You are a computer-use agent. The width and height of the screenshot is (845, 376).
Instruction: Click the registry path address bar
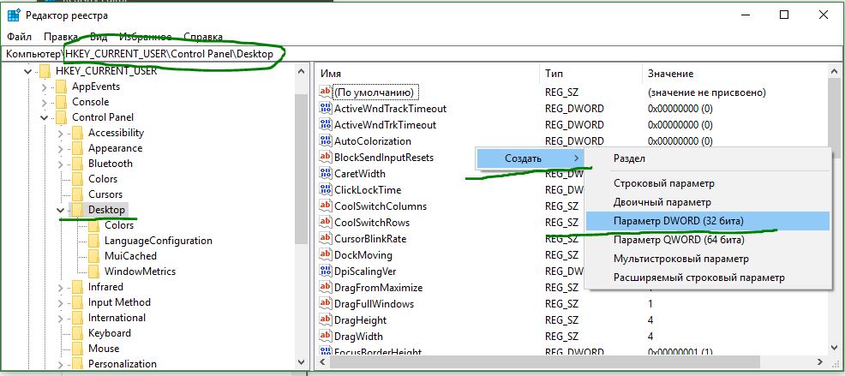click(x=422, y=54)
